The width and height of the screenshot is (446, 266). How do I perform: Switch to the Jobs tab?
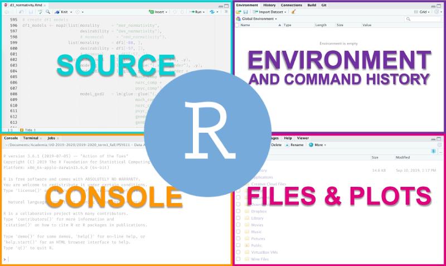(51, 138)
